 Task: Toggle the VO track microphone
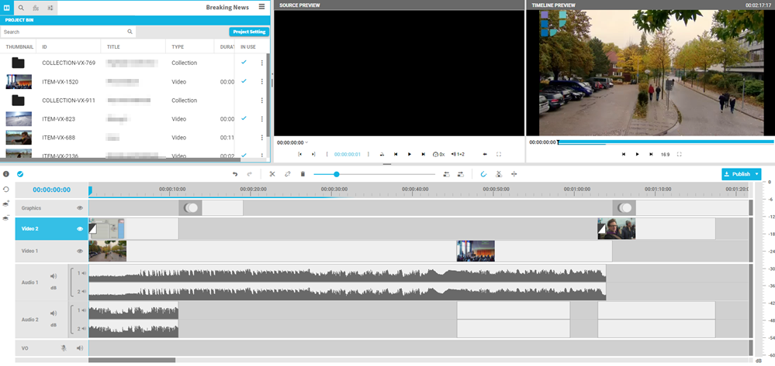pos(64,348)
